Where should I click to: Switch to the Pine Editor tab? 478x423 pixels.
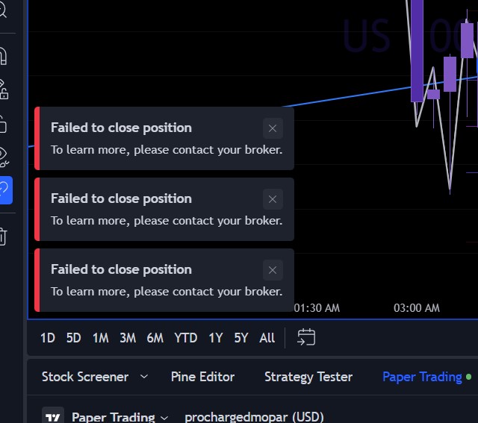tap(202, 377)
